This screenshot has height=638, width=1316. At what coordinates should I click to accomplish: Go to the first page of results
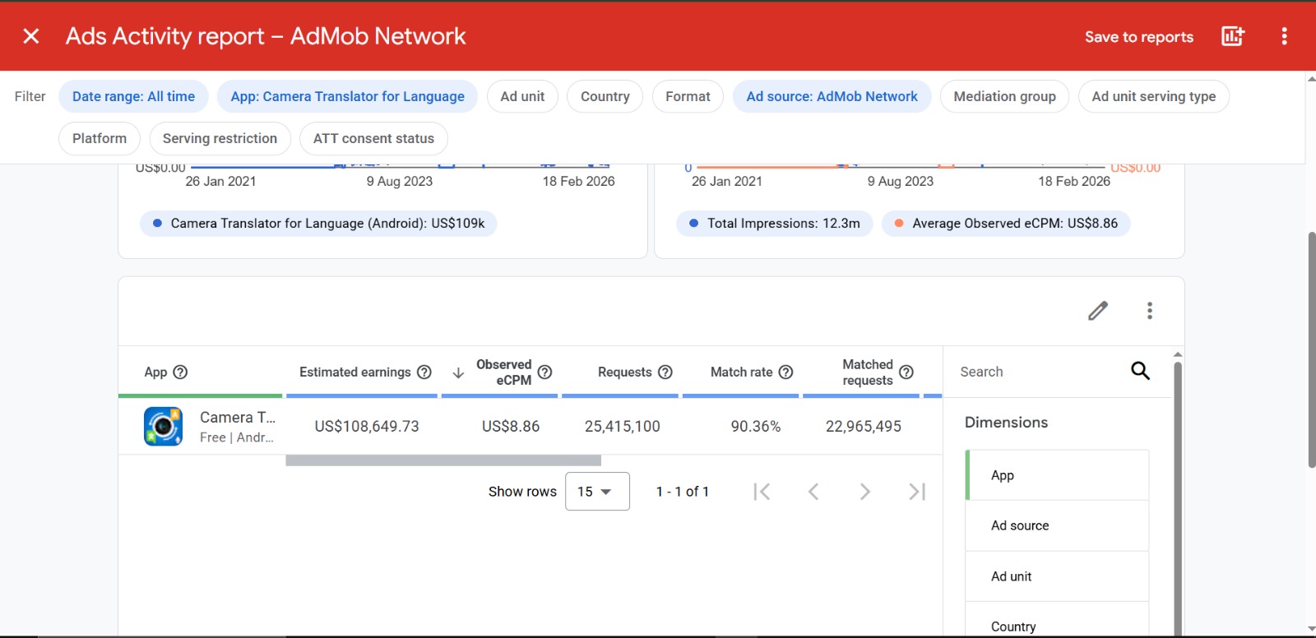click(x=762, y=492)
